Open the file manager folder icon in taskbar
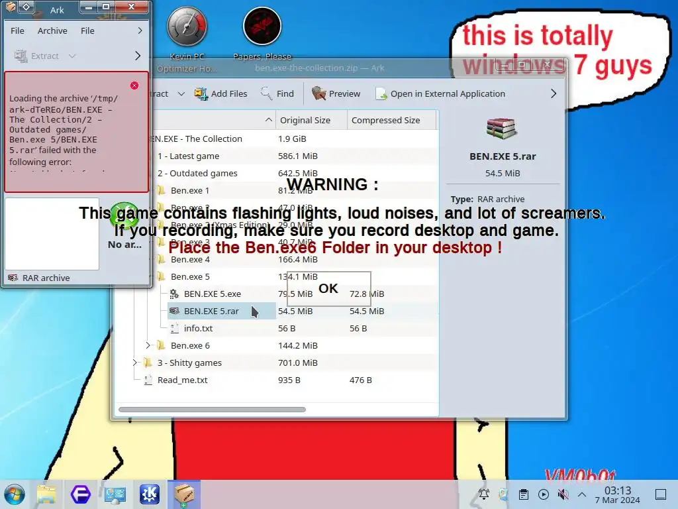678x509 pixels. point(46,494)
